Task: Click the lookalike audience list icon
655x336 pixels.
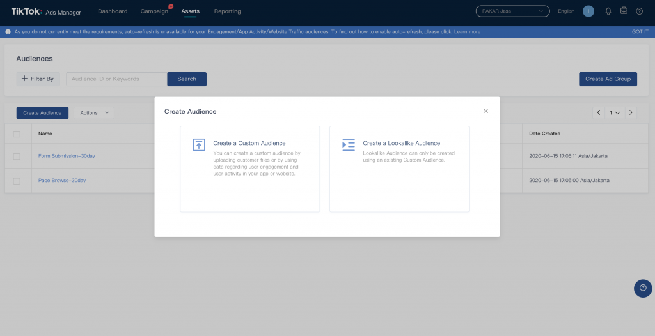Action: pyautogui.click(x=349, y=145)
